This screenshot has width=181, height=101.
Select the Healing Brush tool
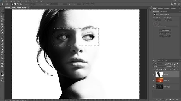pos(2,30)
